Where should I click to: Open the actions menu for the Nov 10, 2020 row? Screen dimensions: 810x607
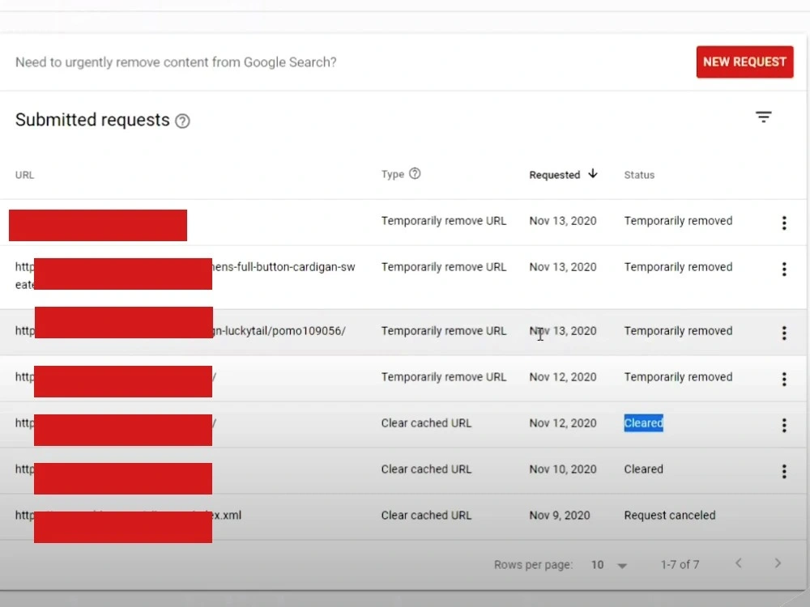[x=784, y=471]
